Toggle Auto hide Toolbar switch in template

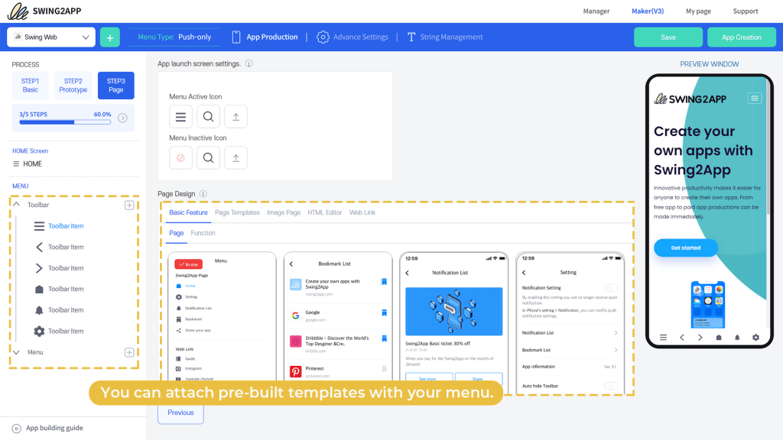coord(611,386)
